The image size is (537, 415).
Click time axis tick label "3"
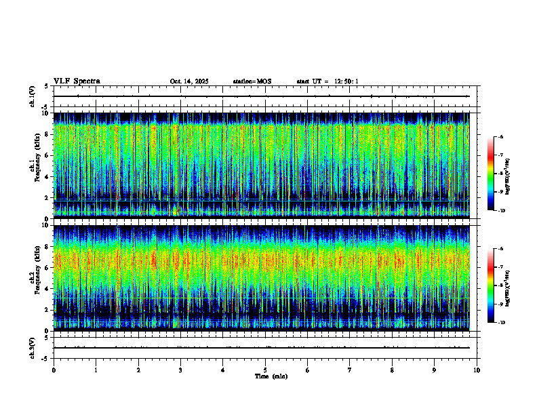pyautogui.click(x=180, y=370)
